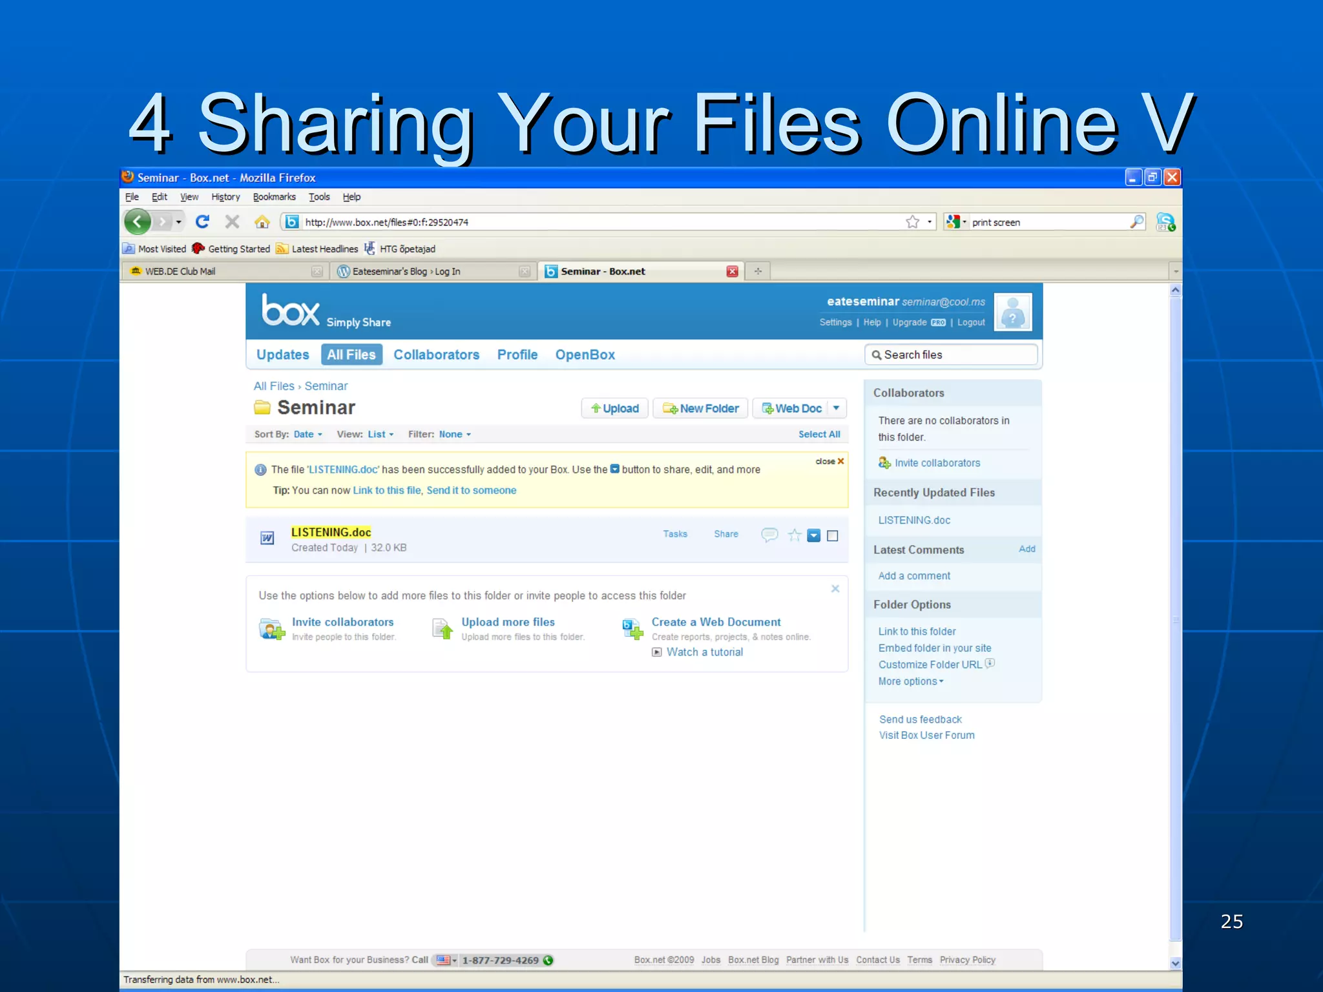Open the OpenBox tab
1323x992 pixels.
pos(585,355)
